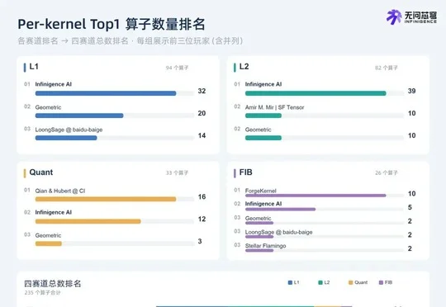Click value 16 in Quant card

(x=202, y=196)
